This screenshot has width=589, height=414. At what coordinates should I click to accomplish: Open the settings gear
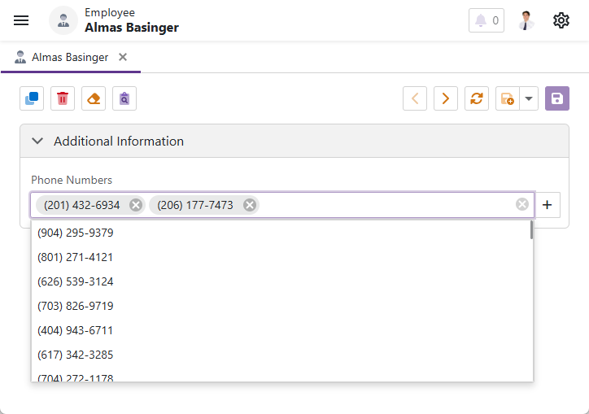(x=561, y=20)
